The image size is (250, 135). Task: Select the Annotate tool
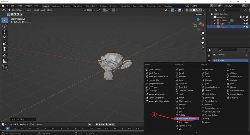click(5, 55)
